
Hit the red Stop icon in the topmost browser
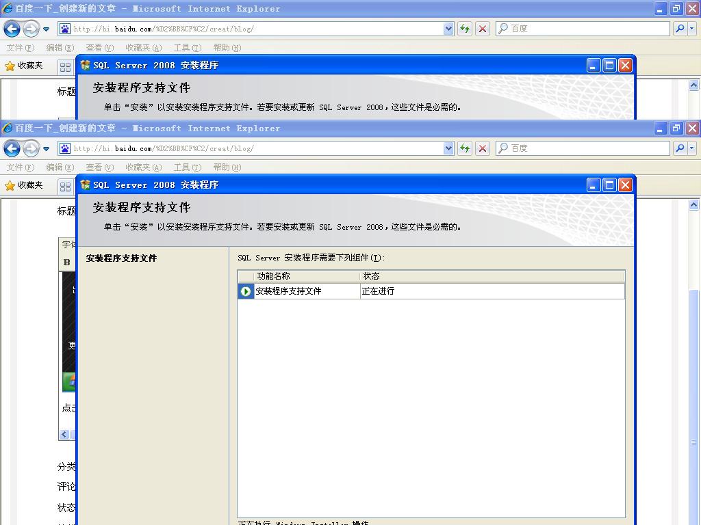pyautogui.click(x=483, y=29)
